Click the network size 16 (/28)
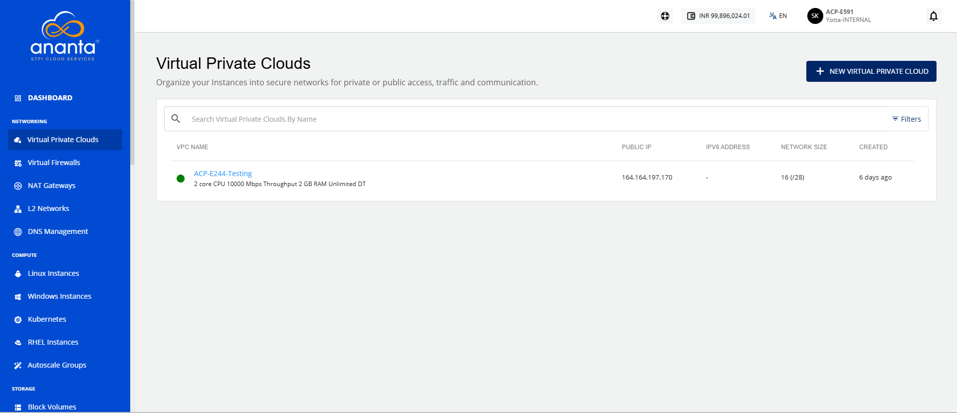This screenshot has width=957, height=413. [x=792, y=178]
